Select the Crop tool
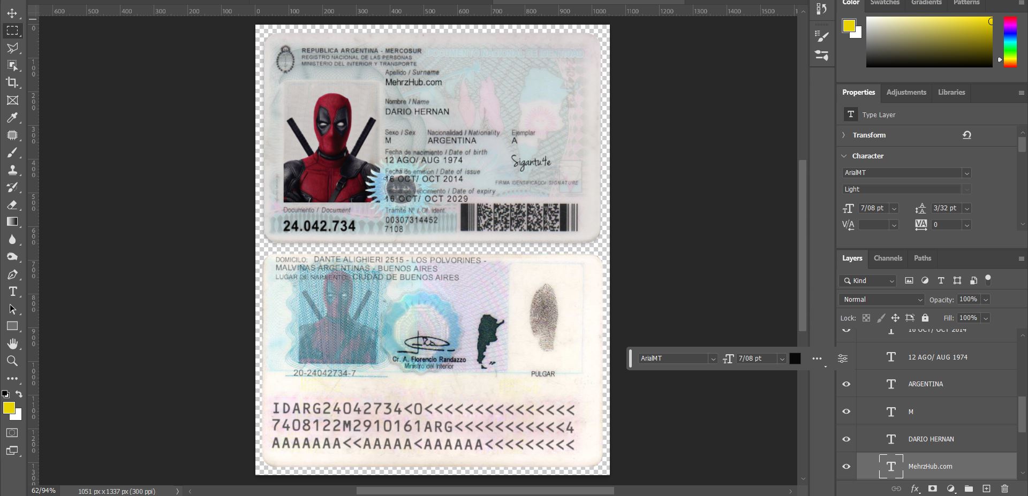The image size is (1028, 496). 12,82
